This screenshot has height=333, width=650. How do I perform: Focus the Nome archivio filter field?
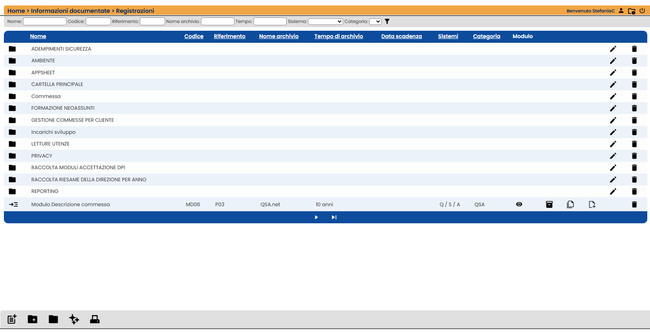pyautogui.click(x=218, y=21)
